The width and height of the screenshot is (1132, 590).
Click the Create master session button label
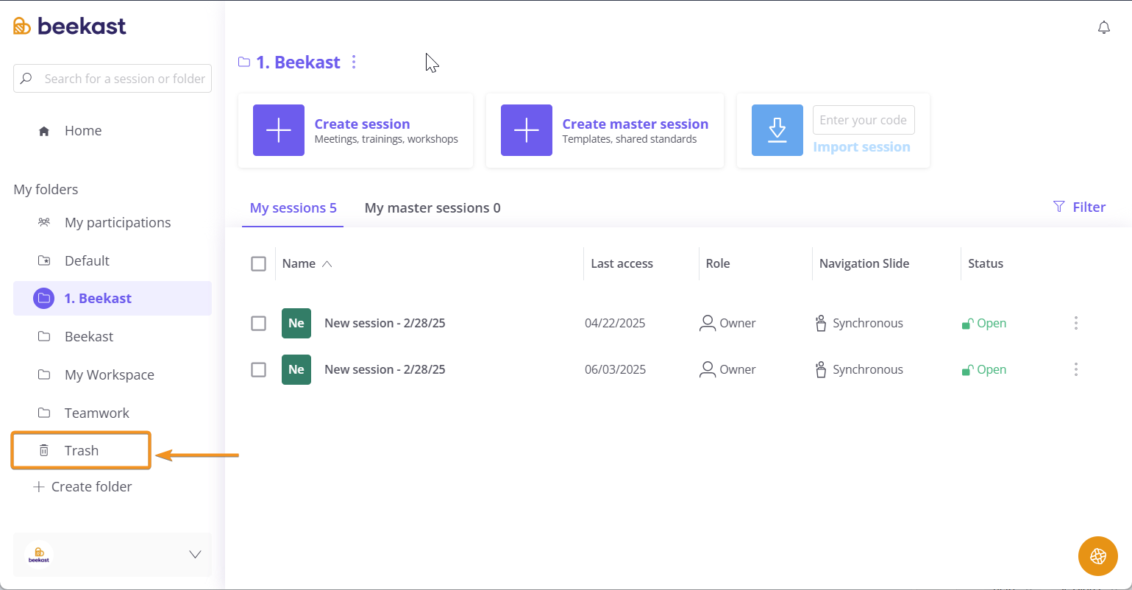[x=636, y=124]
